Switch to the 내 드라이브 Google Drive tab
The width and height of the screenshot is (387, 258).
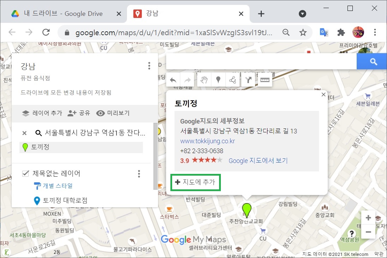point(63,13)
